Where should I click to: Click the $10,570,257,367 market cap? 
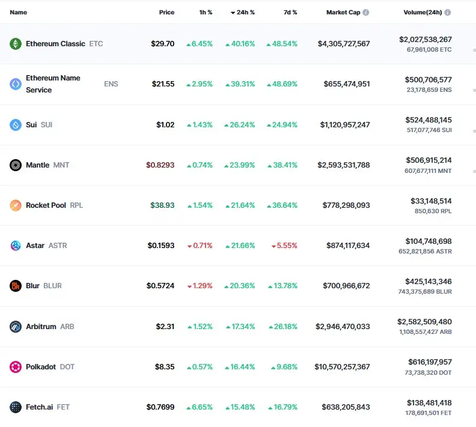pos(342,367)
